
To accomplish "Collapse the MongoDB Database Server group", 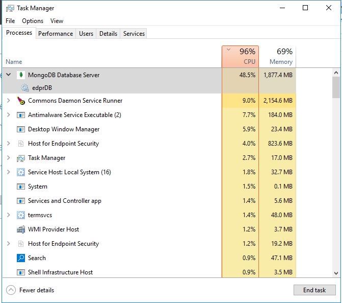I will pyautogui.click(x=9, y=75).
